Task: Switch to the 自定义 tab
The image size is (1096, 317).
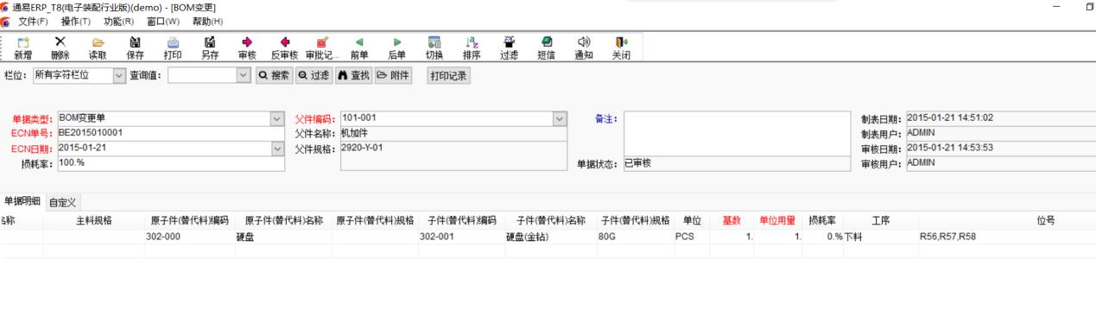Action: point(62,202)
